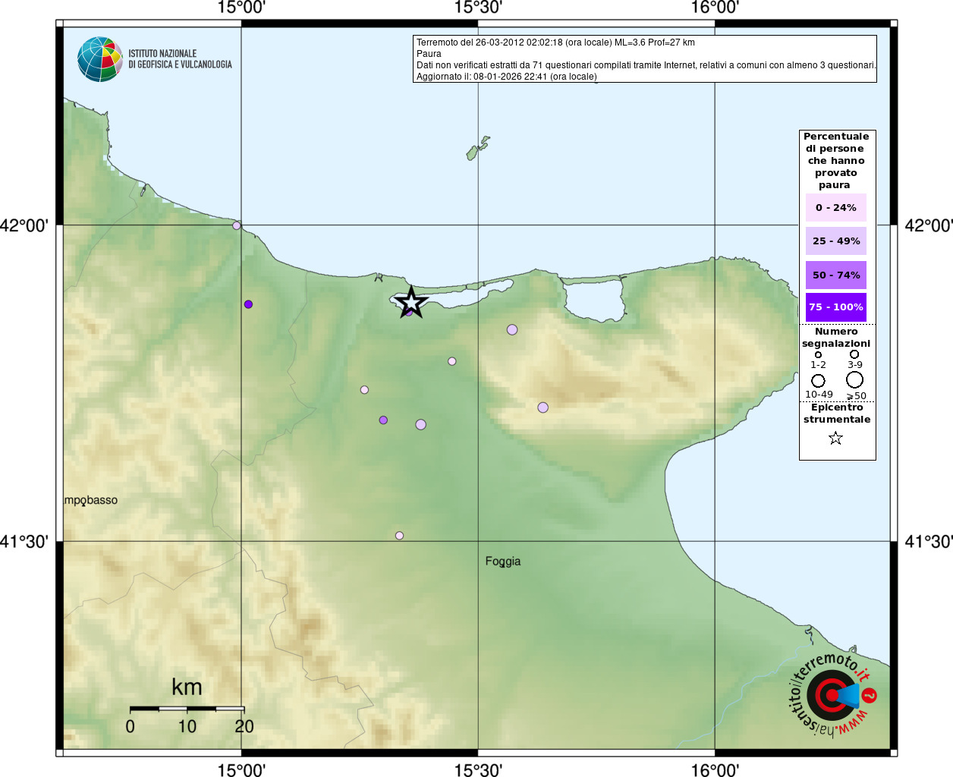
Task: Click the 25 - 49% legend color swatch
Action: point(835,241)
